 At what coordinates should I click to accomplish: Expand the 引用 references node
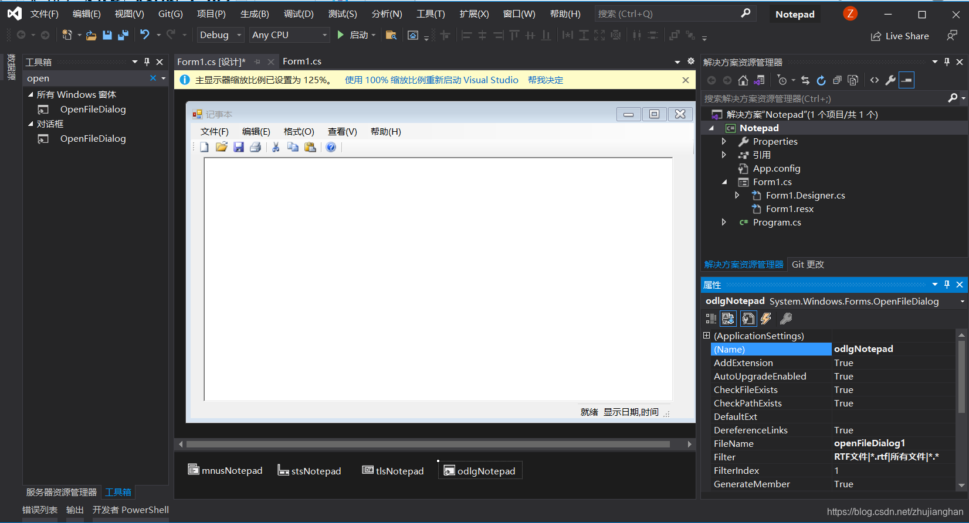pyautogui.click(x=724, y=155)
